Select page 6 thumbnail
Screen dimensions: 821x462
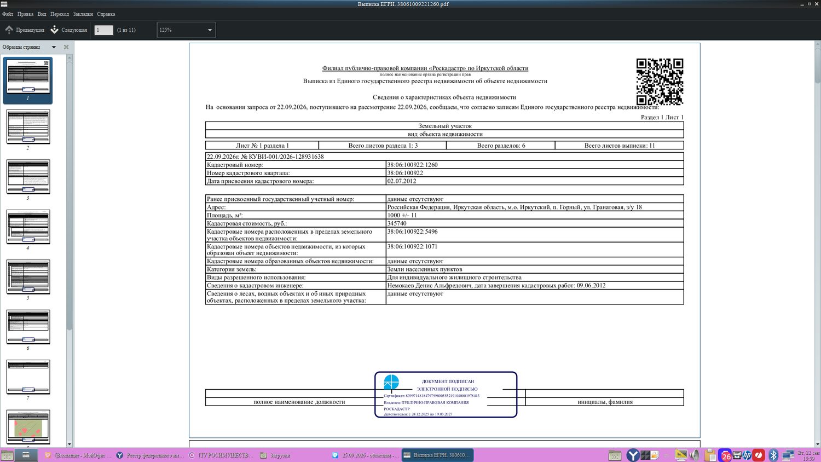[x=28, y=327]
